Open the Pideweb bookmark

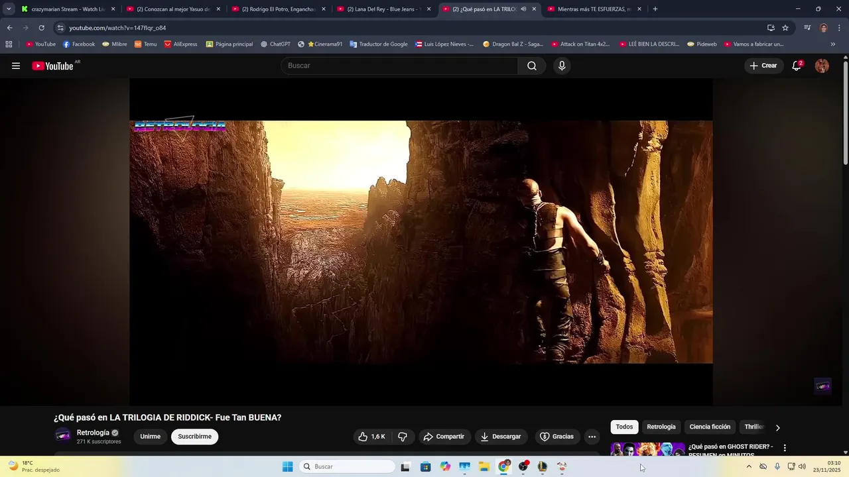coord(702,44)
